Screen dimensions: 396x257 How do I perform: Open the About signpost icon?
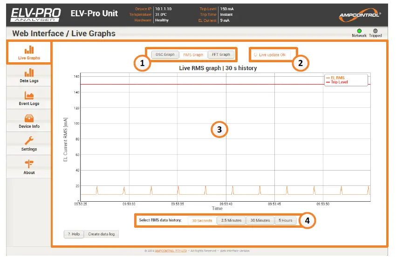pos(29,164)
